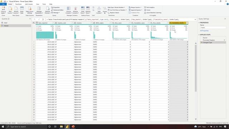The image size is (229, 129).
Task: Close the Query Settings pane
Action: [x=225, y=19]
